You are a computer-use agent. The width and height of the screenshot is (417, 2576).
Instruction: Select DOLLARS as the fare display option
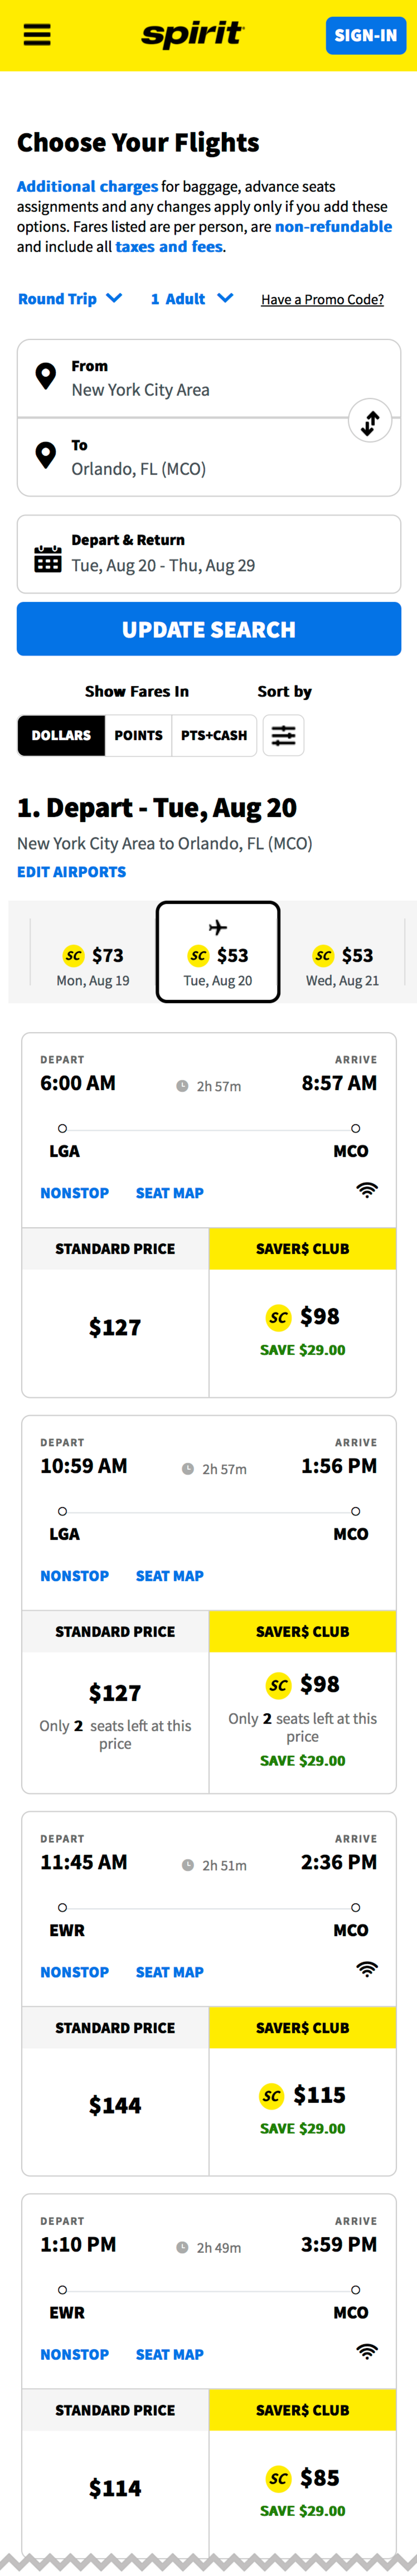61,735
